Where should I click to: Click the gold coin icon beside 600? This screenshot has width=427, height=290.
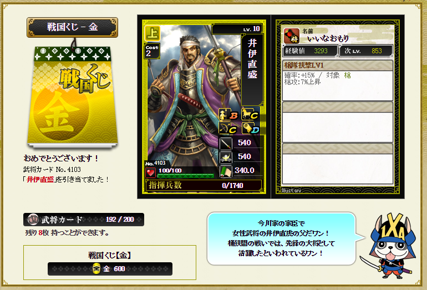[96, 269]
